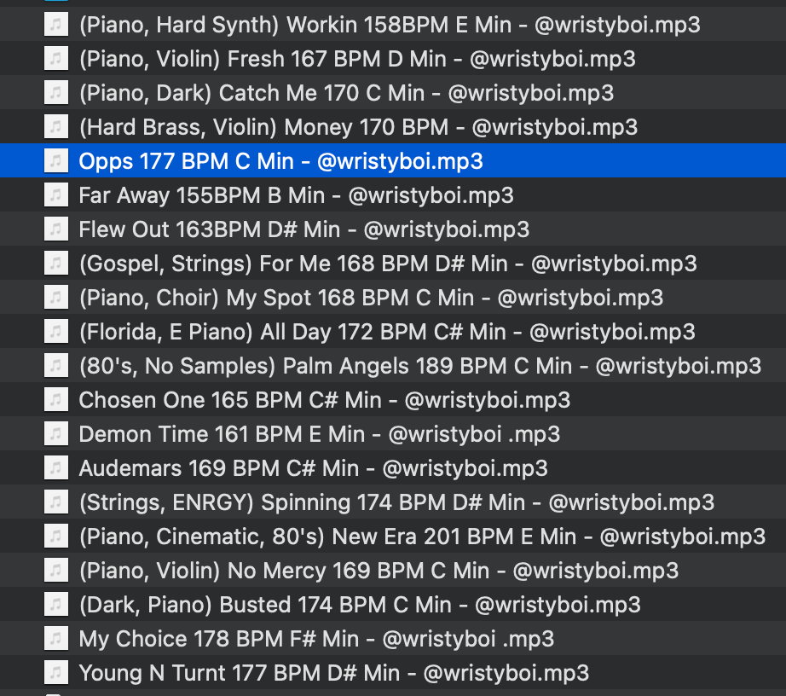The height and width of the screenshot is (696, 786).
Task: Click the audio icon next to Far Away 155BPM
Action: click(x=55, y=195)
